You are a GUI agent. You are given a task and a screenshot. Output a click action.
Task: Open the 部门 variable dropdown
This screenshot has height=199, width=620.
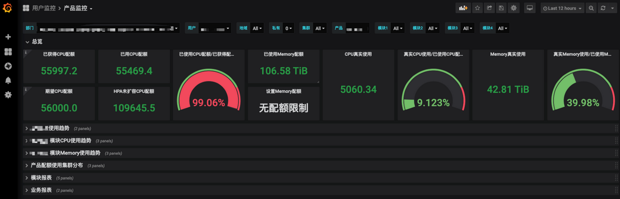point(108,28)
